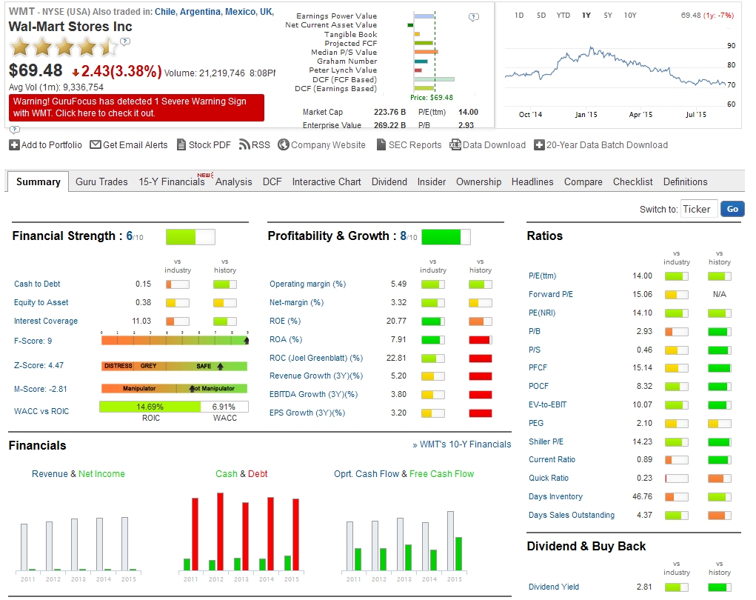Viewport: 756px width, 600px height.
Task: Open WMT's 10-Y Financials link
Action: (462, 444)
